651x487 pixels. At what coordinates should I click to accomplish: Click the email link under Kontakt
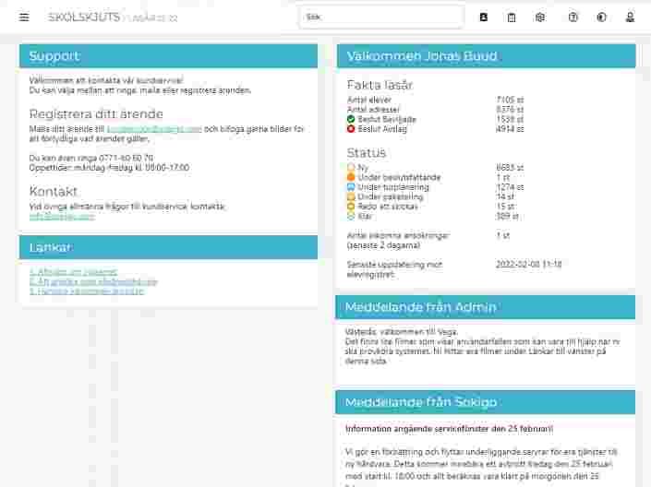[62, 217]
